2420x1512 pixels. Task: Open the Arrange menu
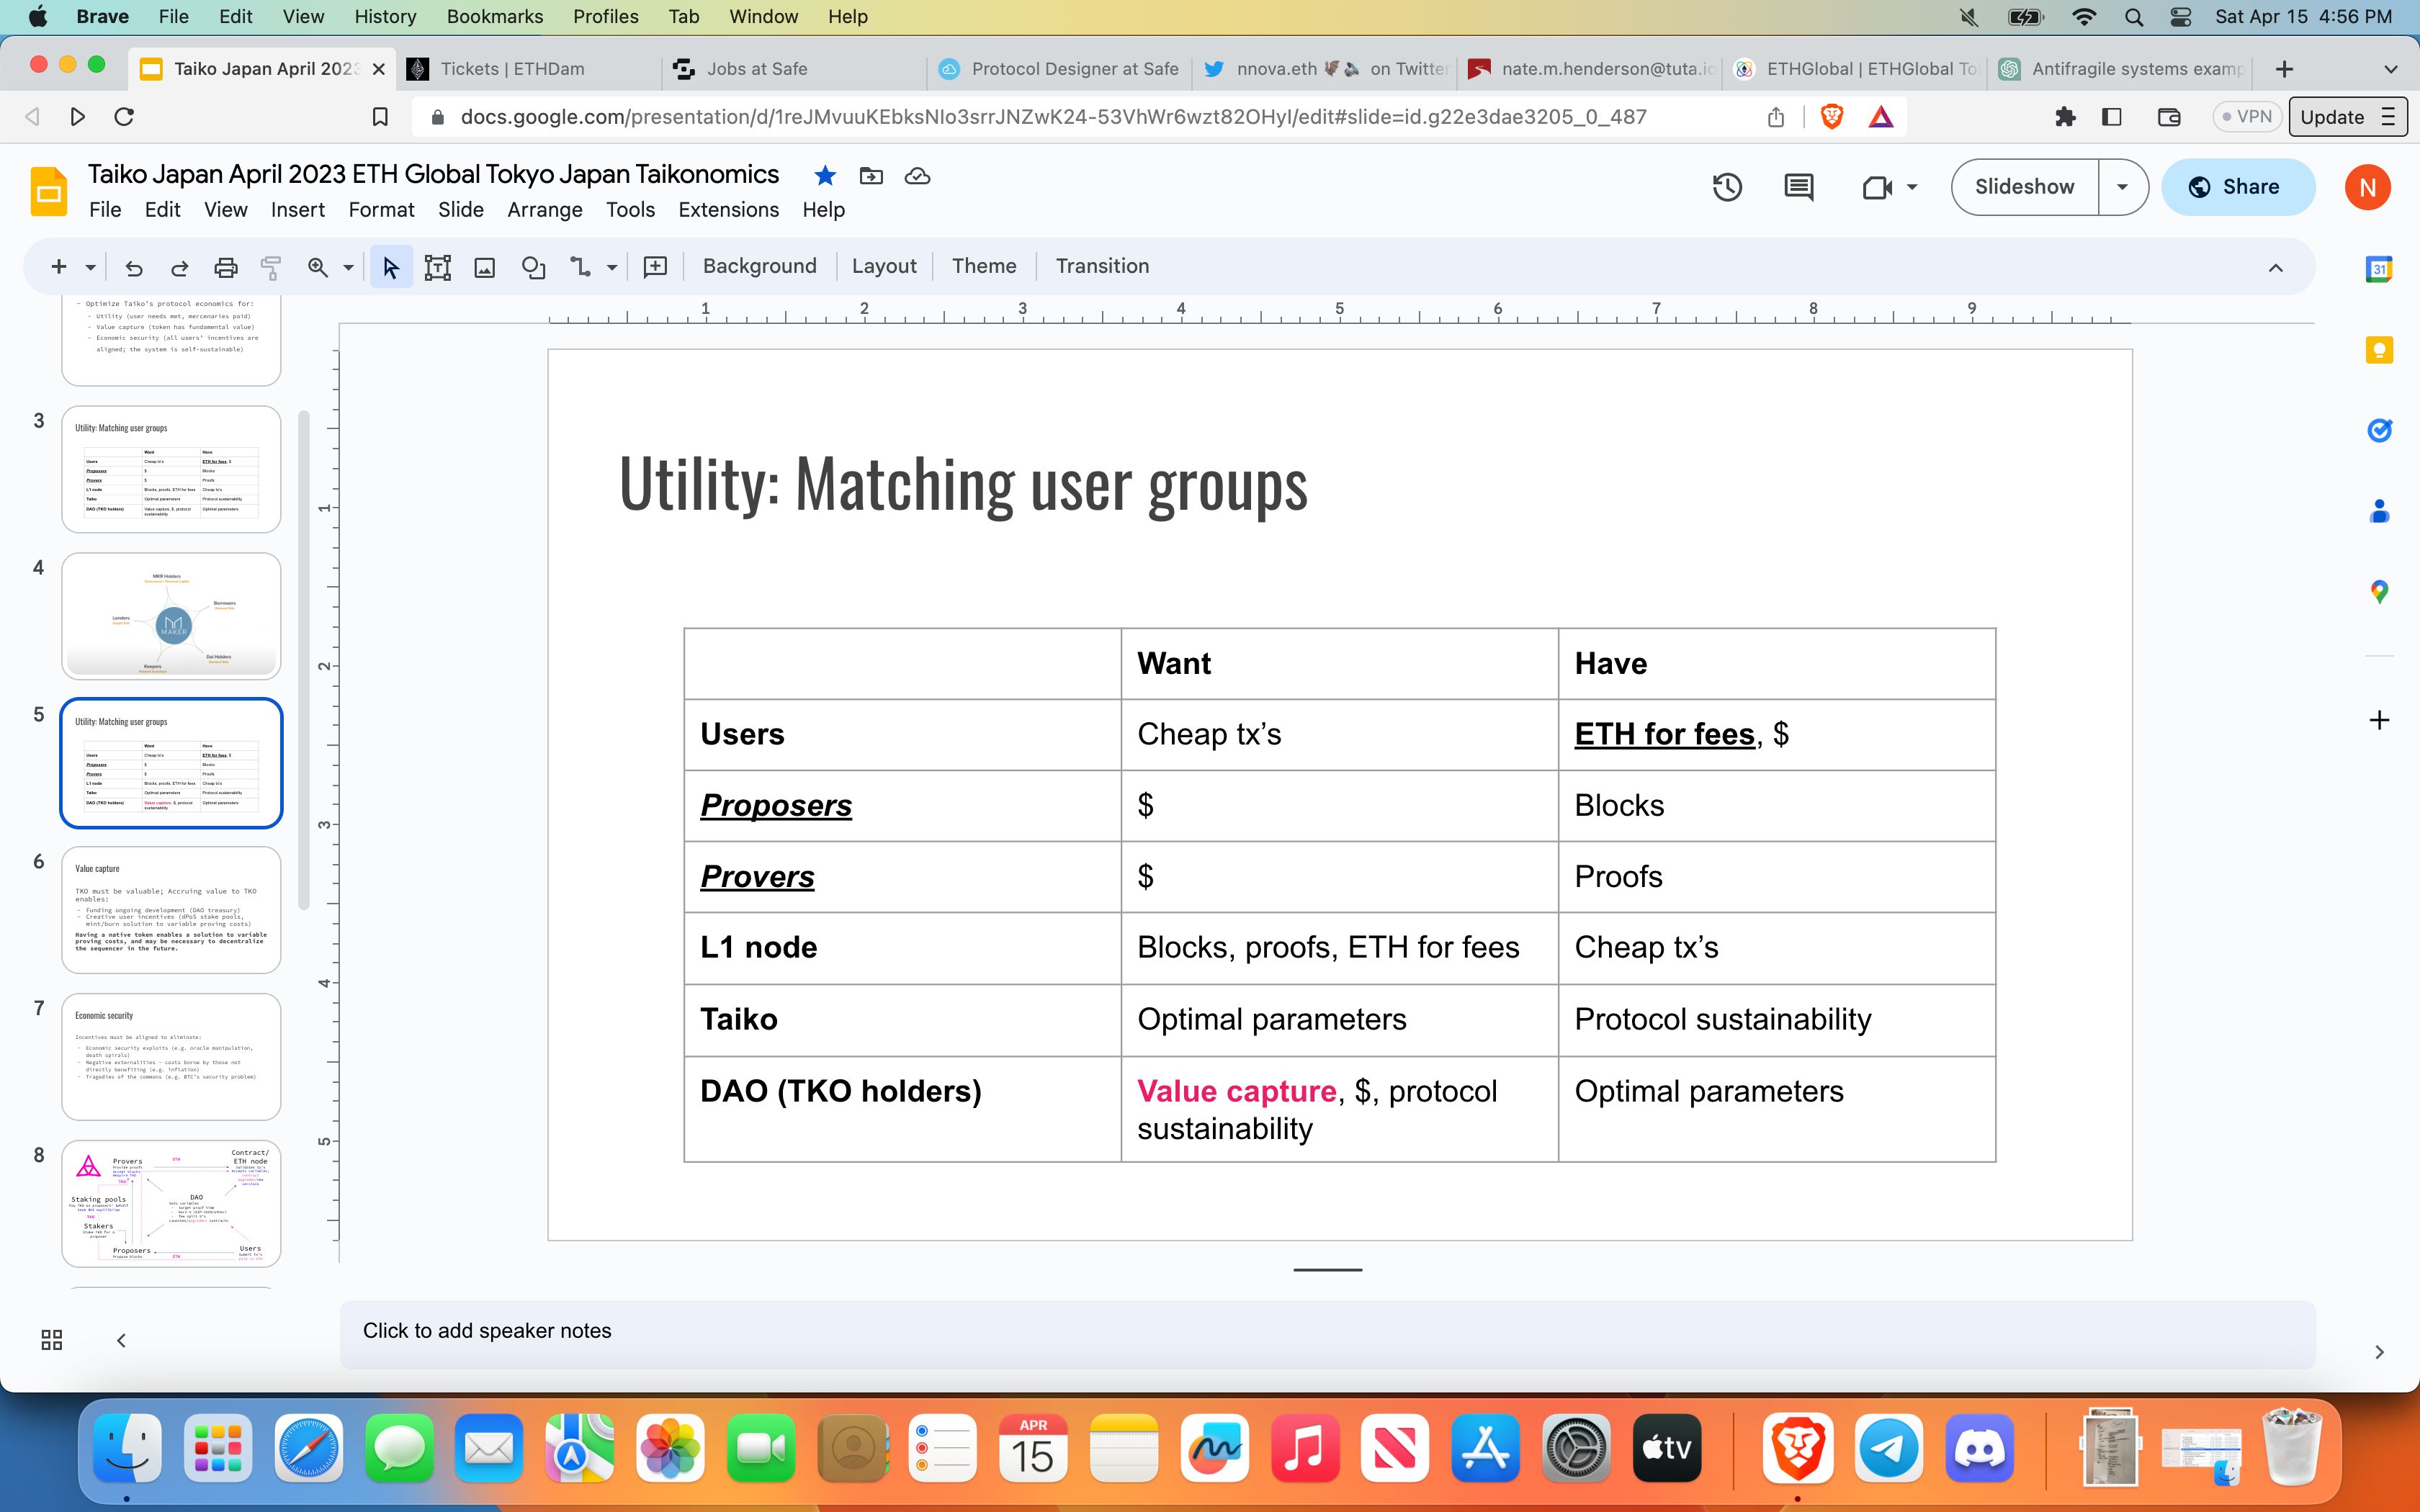click(x=544, y=210)
